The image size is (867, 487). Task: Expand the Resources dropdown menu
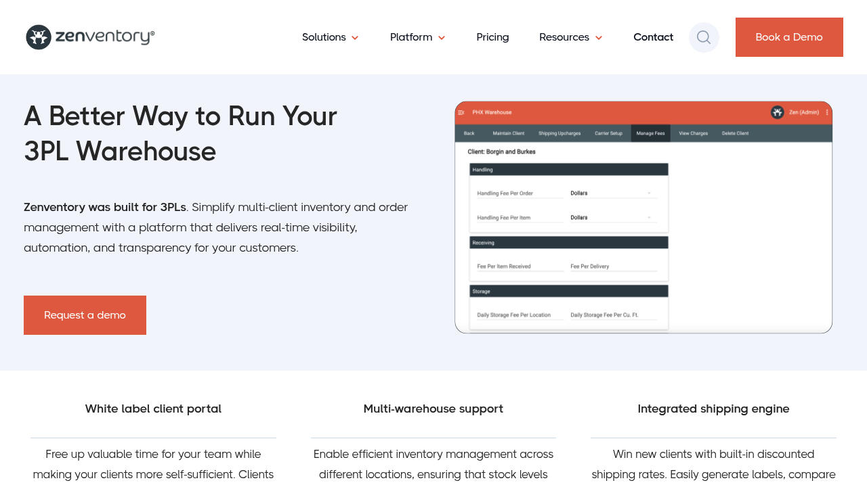(570, 37)
